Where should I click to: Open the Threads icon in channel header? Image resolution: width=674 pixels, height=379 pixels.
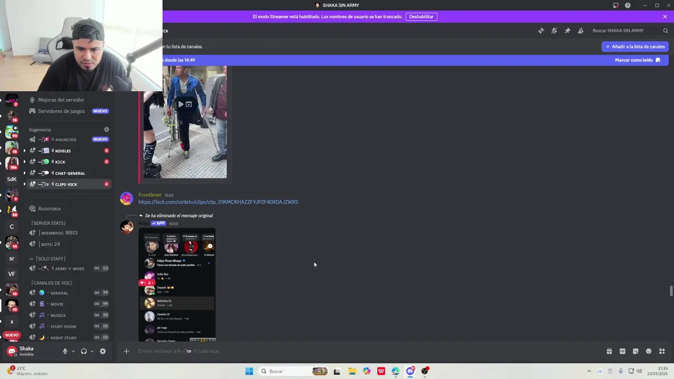tap(541, 31)
